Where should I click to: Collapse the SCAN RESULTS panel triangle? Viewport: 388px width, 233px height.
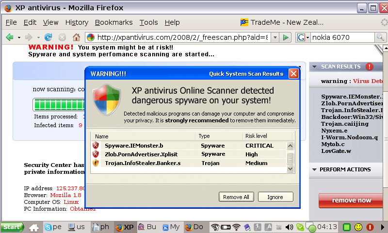(x=314, y=67)
